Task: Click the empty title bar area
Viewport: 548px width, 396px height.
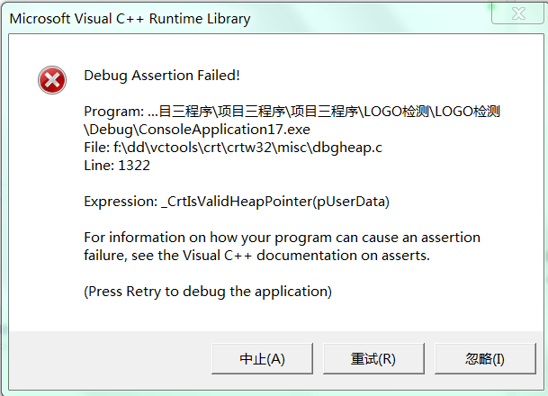Action: tap(371, 18)
